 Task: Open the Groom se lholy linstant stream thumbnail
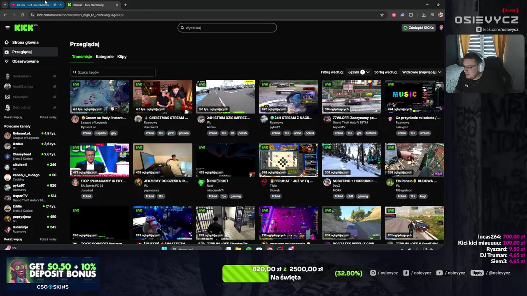click(100, 97)
